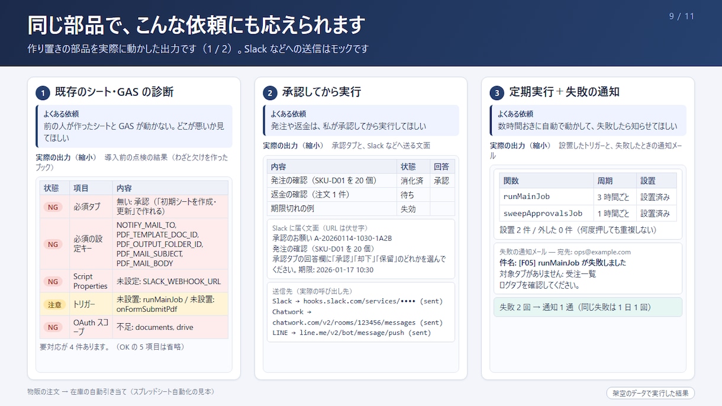The width and height of the screenshot is (722, 406).
Task: Select the Script Properties cell
Action: click(x=91, y=281)
